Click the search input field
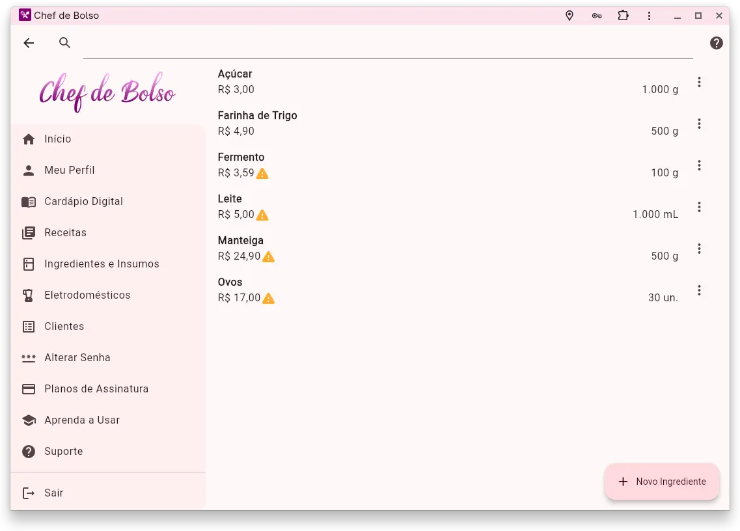740x531 pixels. click(x=387, y=44)
